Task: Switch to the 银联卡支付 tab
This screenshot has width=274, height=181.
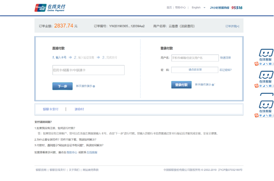Action: click(51, 109)
